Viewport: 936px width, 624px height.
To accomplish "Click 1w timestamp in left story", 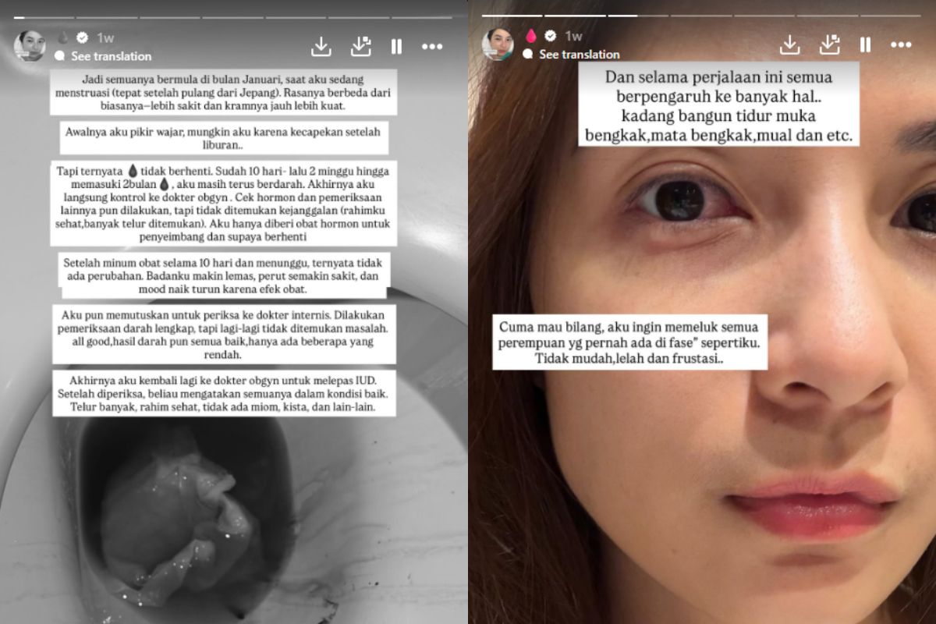I will click(x=105, y=37).
